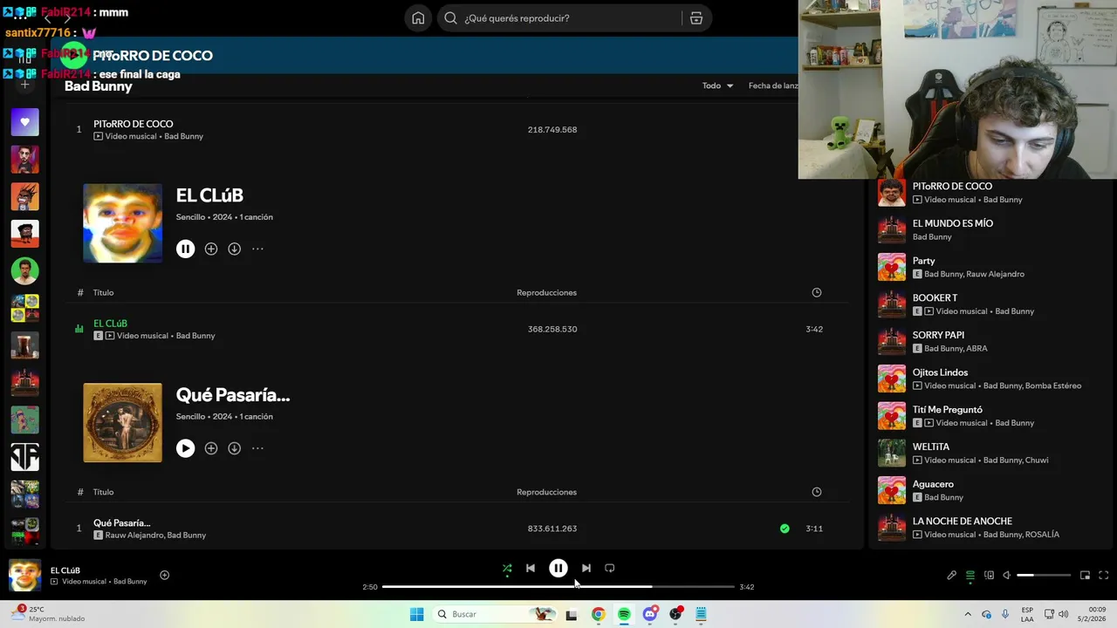Screen dimensions: 1117x628
Task: Open the EL CLúB album cover
Action: click(122, 223)
